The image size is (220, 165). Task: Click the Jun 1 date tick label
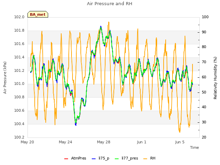coord(142,142)
